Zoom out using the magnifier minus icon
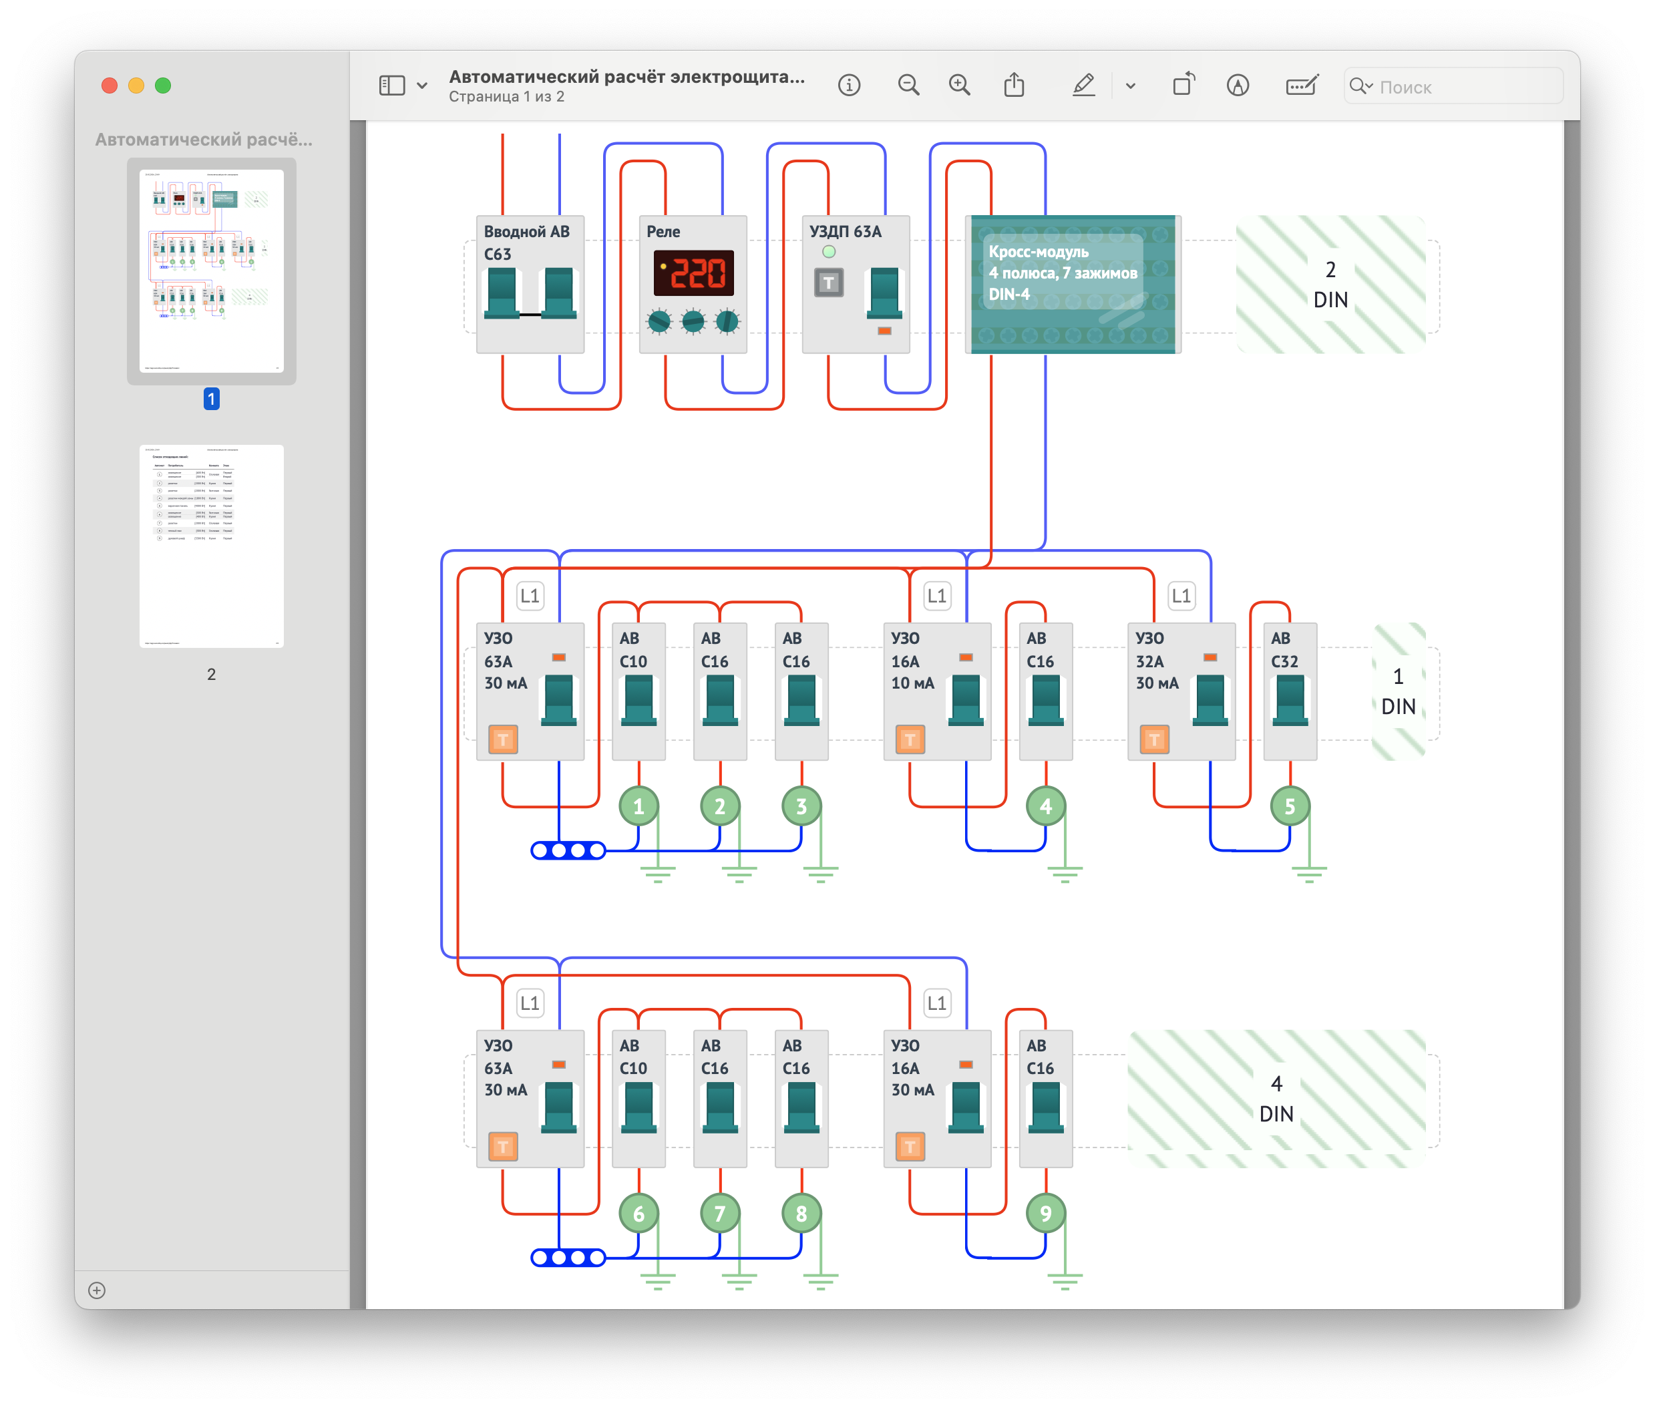The height and width of the screenshot is (1408, 1655). [x=908, y=85]
